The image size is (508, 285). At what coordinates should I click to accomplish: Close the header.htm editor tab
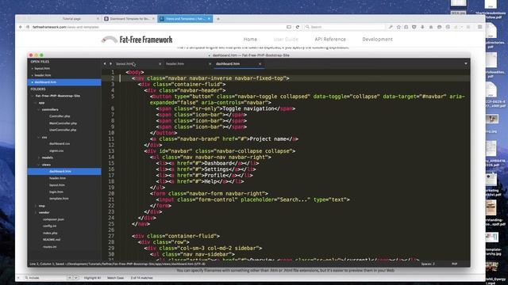click(210, 64)
